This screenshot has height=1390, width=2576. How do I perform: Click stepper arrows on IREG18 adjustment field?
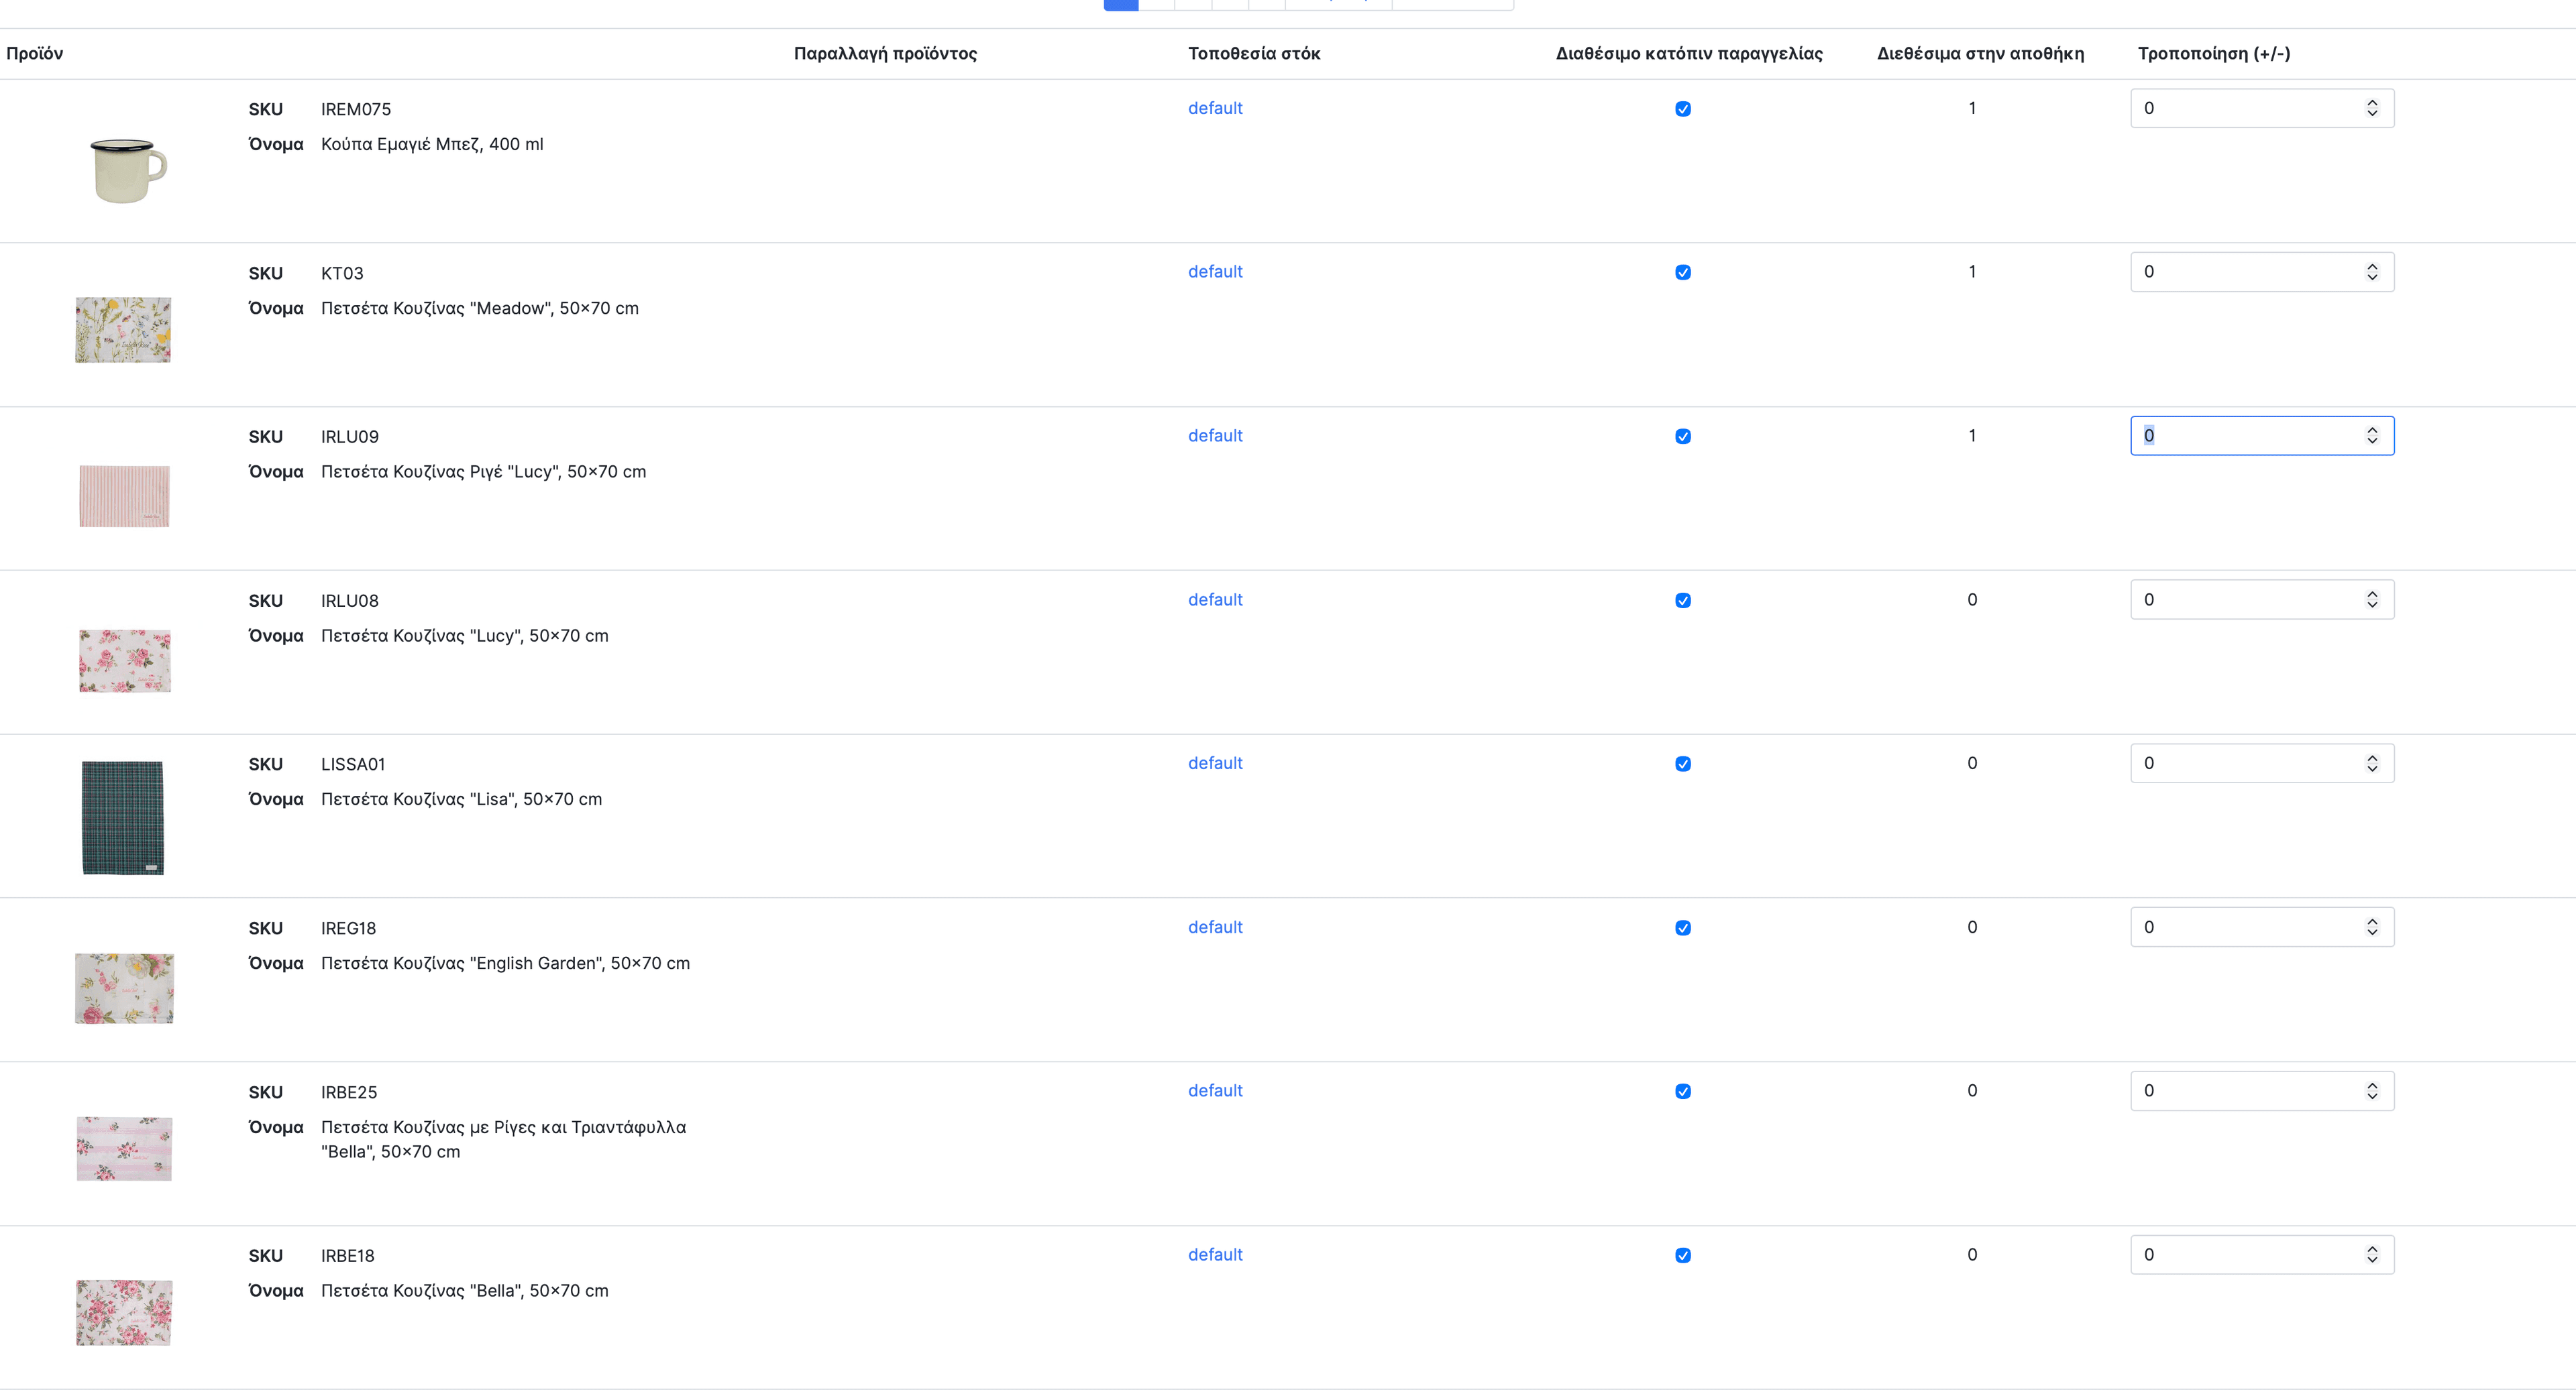(2372, 927)
